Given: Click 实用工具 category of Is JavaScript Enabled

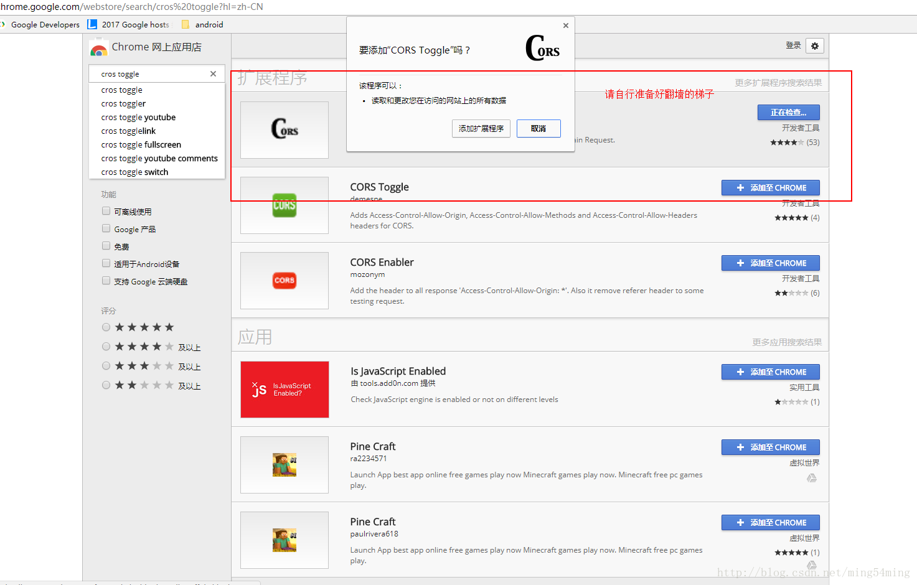Looking at the screenshot, I should click(804, 387).
